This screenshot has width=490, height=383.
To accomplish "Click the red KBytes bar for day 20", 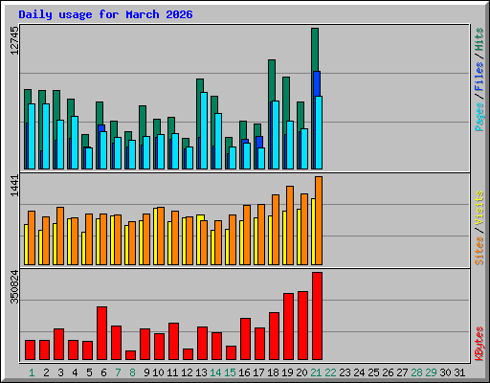I will coord(302,326).
